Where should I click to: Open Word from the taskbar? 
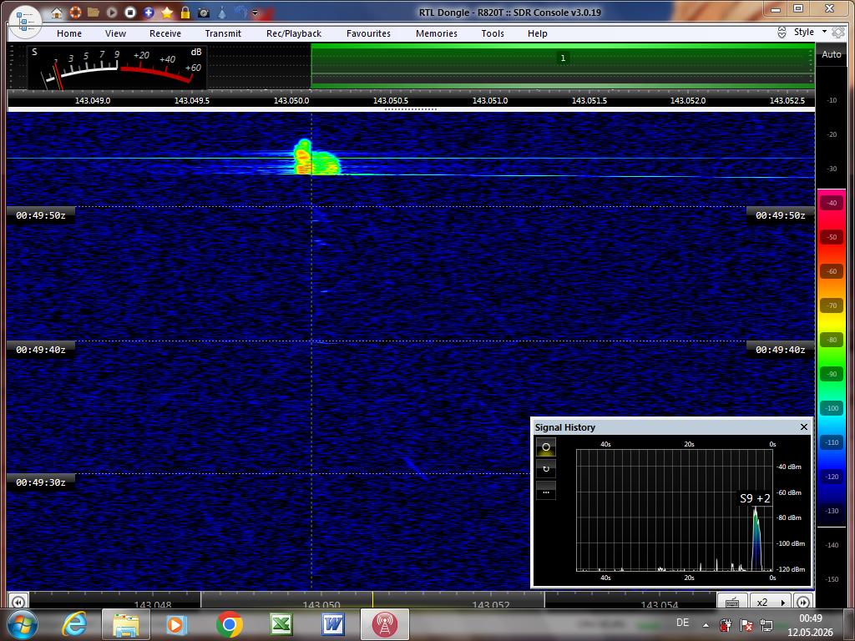click(x=332, y=624)
